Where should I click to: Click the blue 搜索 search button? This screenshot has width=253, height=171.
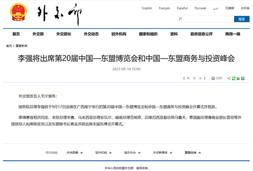(x=242, y=19)
